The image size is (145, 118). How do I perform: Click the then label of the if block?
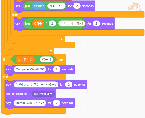tap(61, 59)
